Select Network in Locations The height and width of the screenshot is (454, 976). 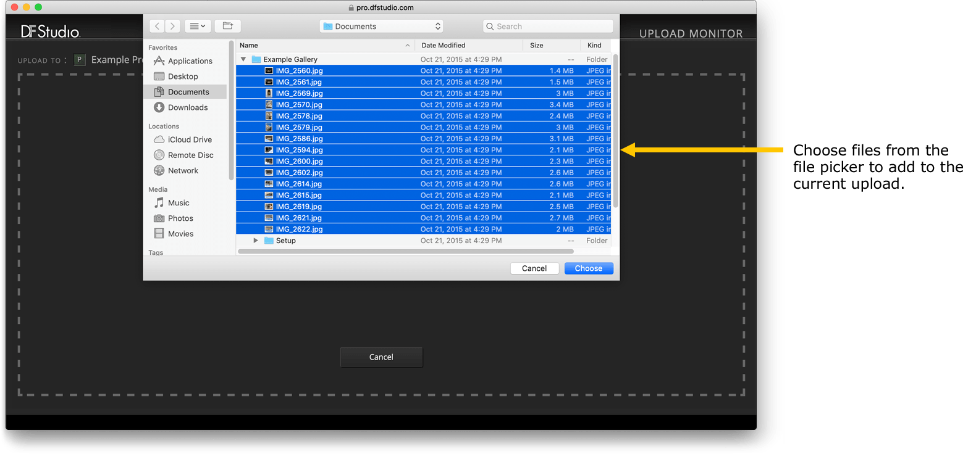click(x=183, y=171)
